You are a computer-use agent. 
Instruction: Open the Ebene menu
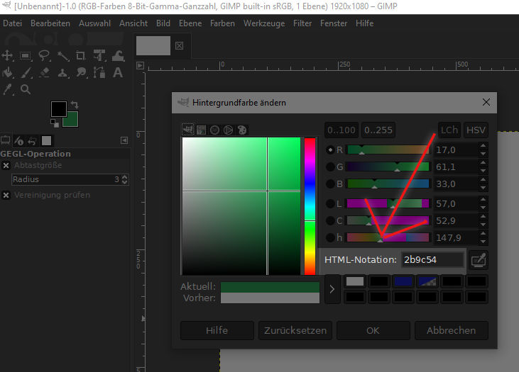(190, 23)
